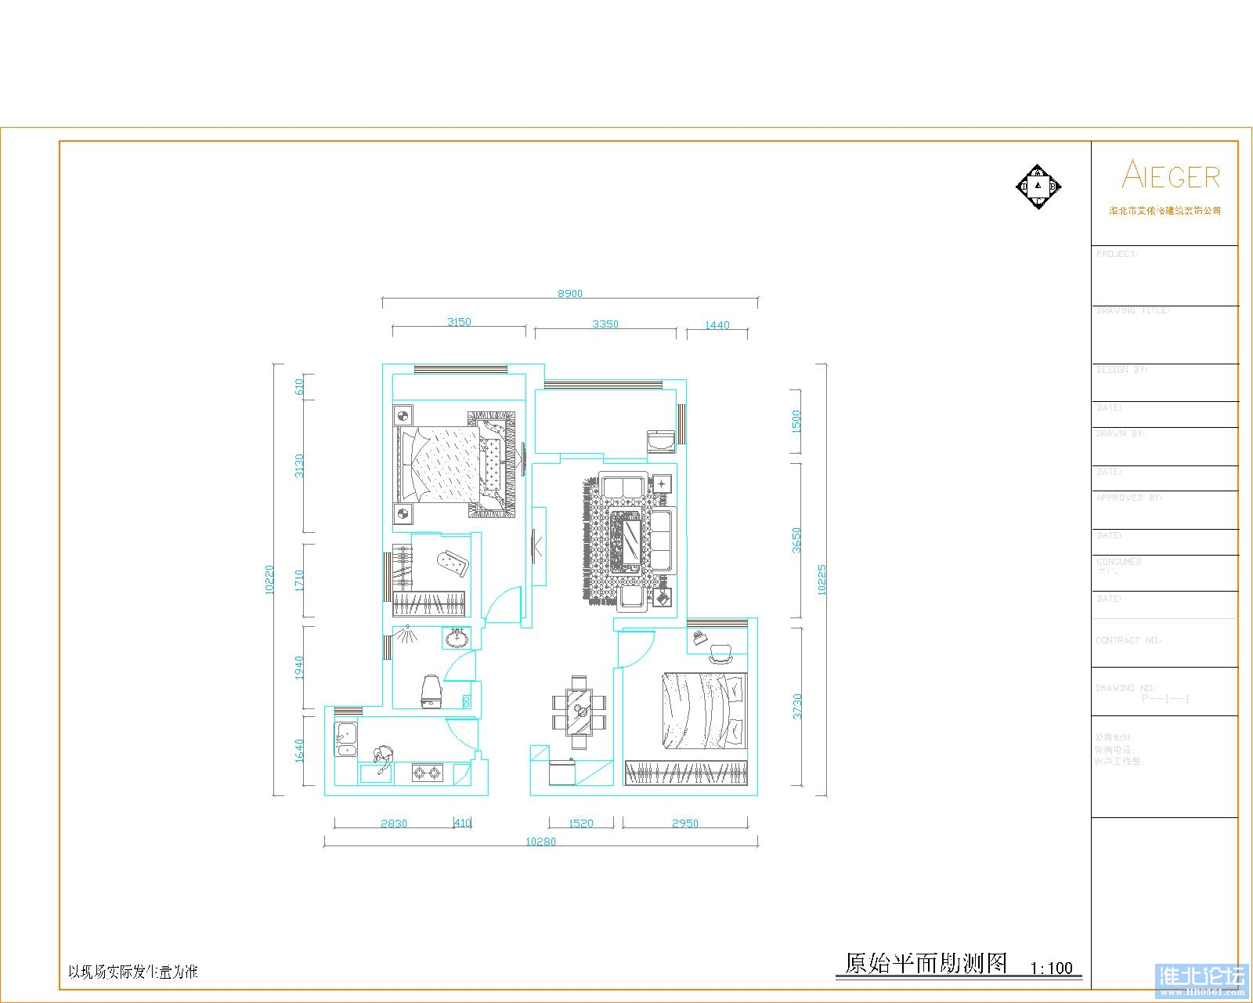Click the washing machine on balcony

(661, 441)
